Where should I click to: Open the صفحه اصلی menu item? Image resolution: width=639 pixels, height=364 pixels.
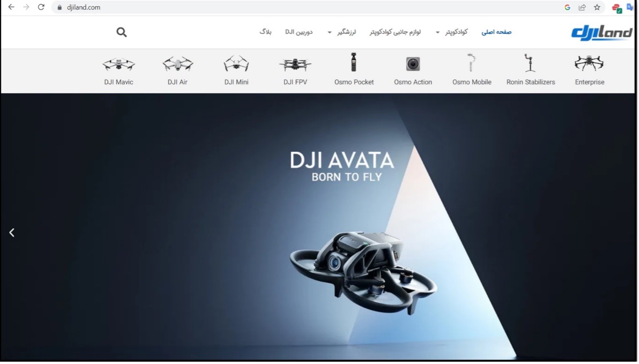point(496,32)
